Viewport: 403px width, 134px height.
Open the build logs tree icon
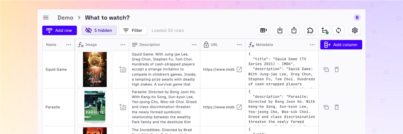point(324,30)
